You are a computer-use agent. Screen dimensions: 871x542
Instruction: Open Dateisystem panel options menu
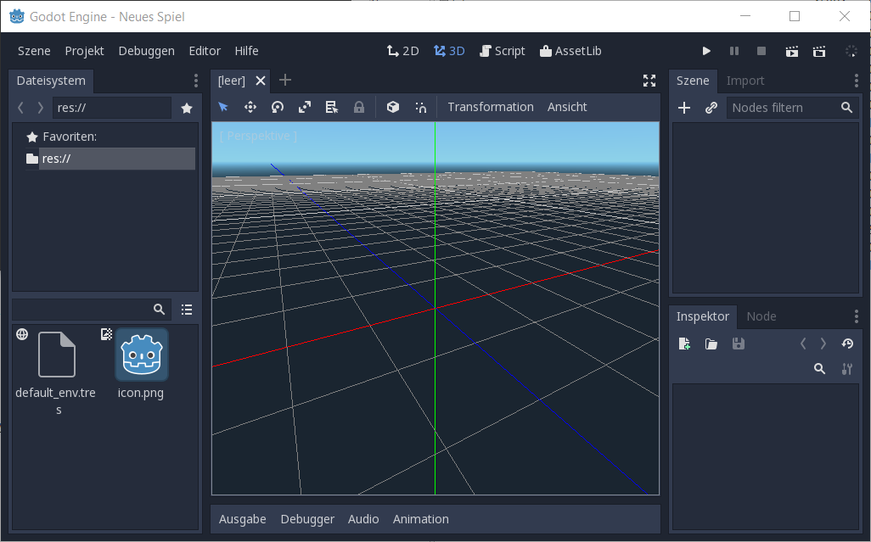coord(195,81)
